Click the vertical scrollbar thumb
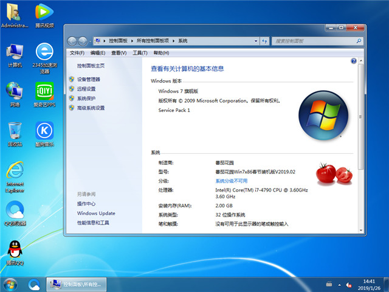This screenshot has height=292, width=389. [x=361, y=117]
